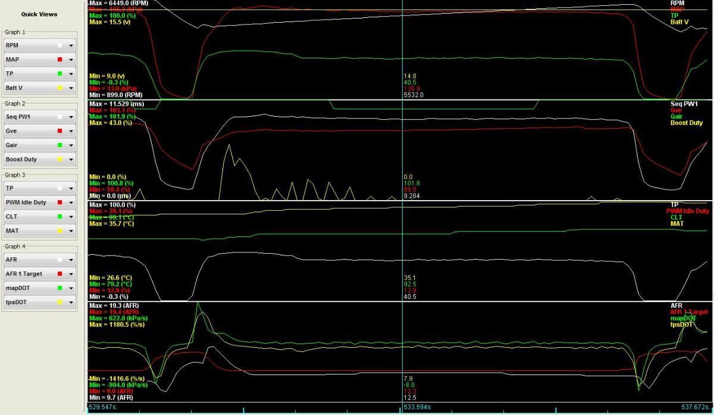Screen dimensions: 714x415
Task: Expand the AFR 1 Target dropdown arrow
Action: point(71,274)
